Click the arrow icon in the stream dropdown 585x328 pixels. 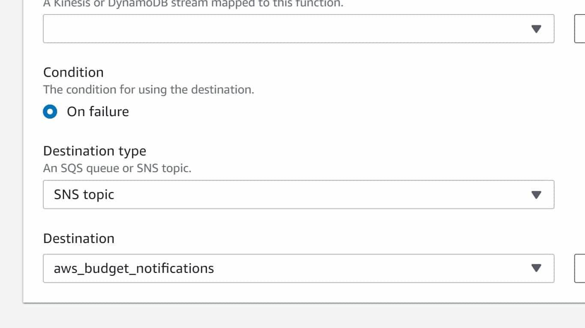coord(536,29)
